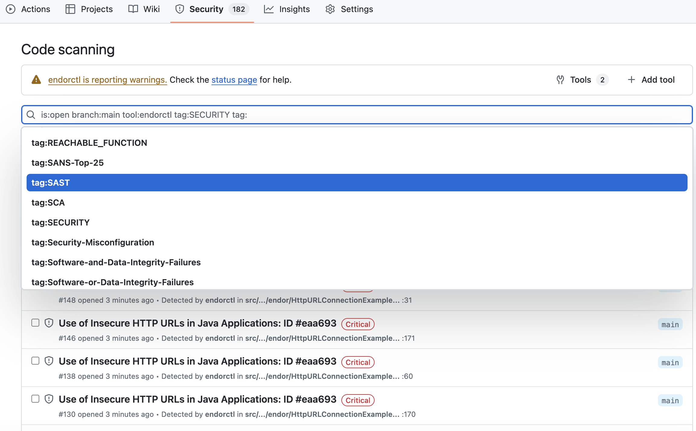The width and height of the screenshot is (696, 431).
Task: Click the 182 alerts count badge
Action: pos(238,9)
